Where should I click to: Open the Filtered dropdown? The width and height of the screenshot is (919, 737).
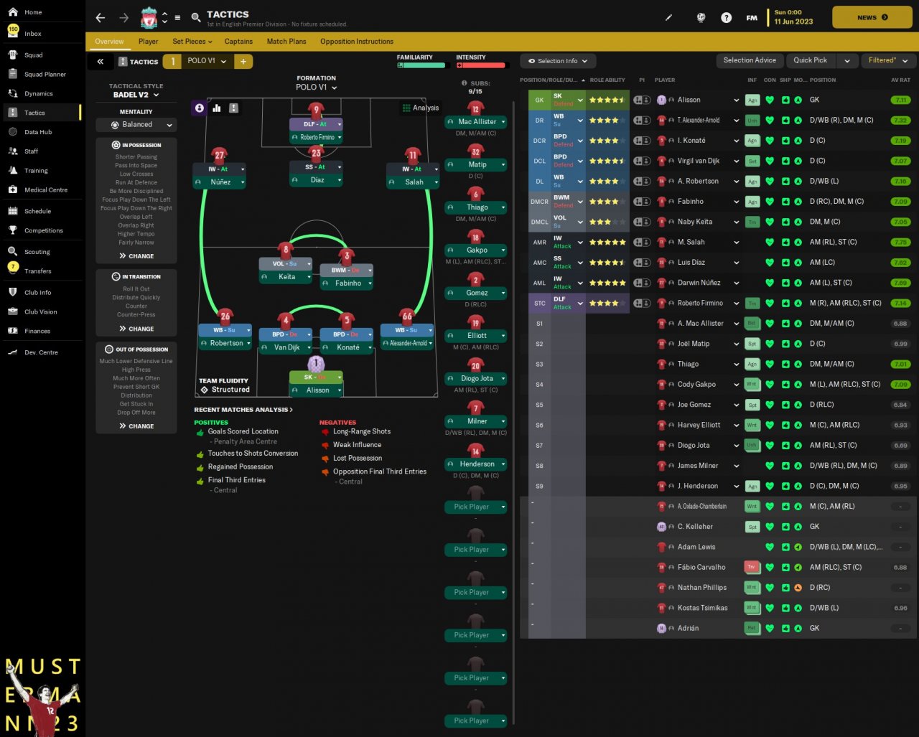tap(888, 60)
